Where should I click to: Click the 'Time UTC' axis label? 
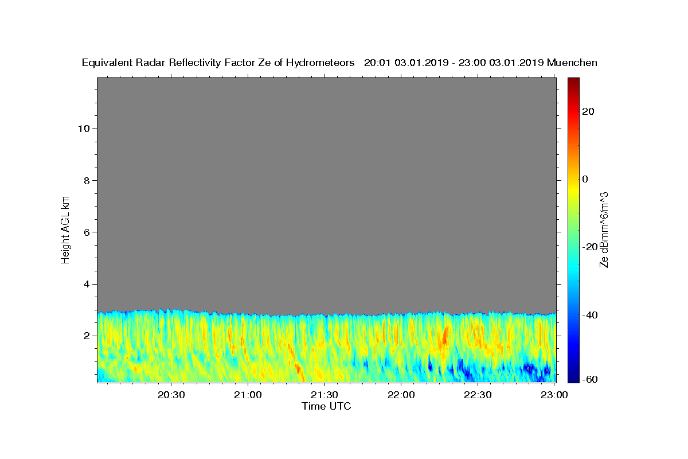[326, 406]
